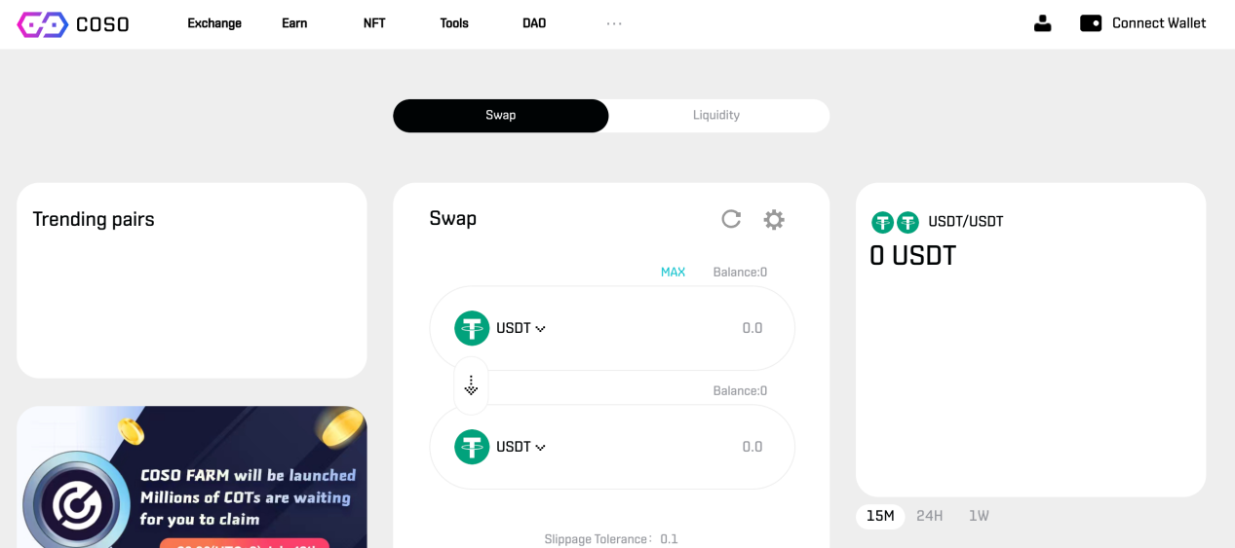This screenshot has height=548, width=1235.
Task: Click the Connect Wallet button
Action: (1143, 23)
